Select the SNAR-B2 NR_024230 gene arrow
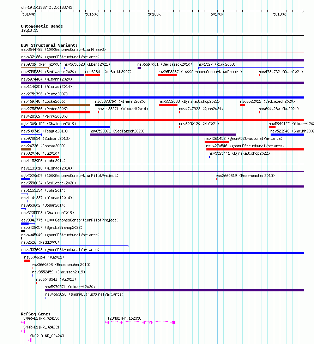This screenshot has height=344, width=314. [x=23, y=322]
